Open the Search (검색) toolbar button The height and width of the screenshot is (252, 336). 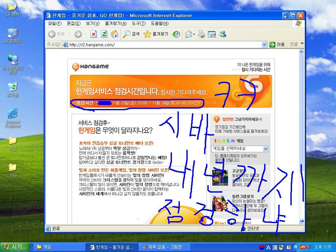[131, 34]
